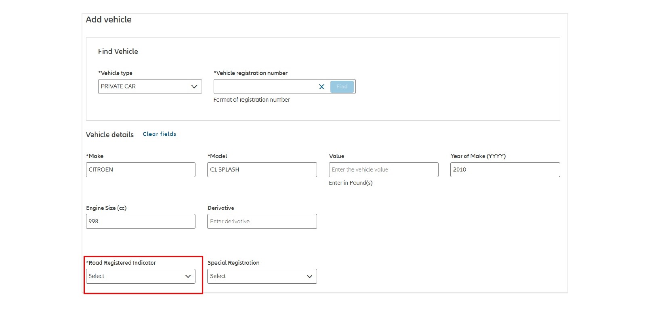Click the Clear fields link
Screen dimensions: 668x318
(160, 134)
